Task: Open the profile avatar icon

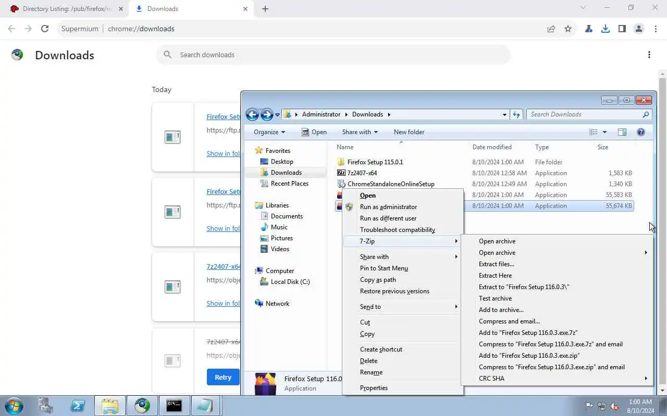Action: pyautogui.click(x=639, y=29)
